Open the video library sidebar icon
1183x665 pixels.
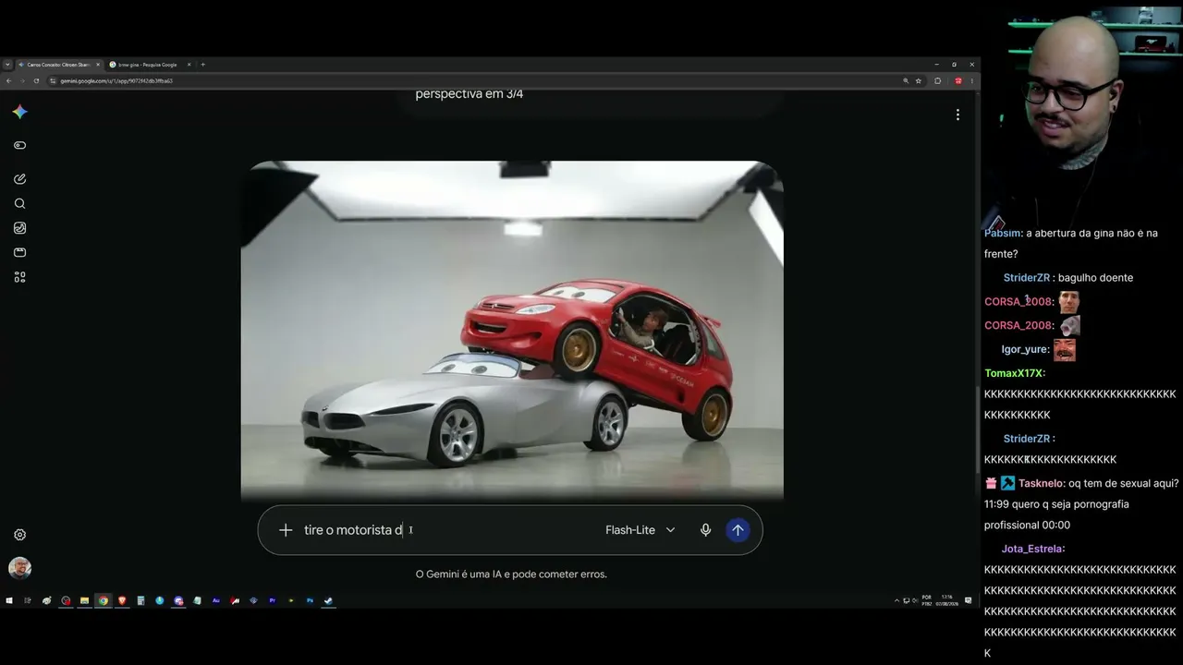coord(19,252)
